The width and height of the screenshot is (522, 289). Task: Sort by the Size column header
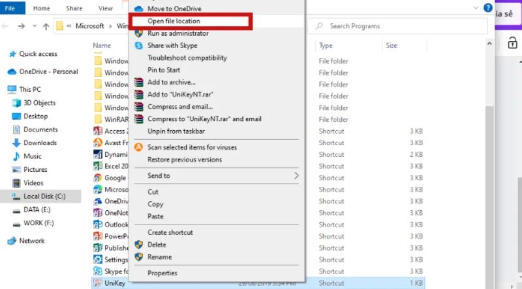(x=391, y=46)
